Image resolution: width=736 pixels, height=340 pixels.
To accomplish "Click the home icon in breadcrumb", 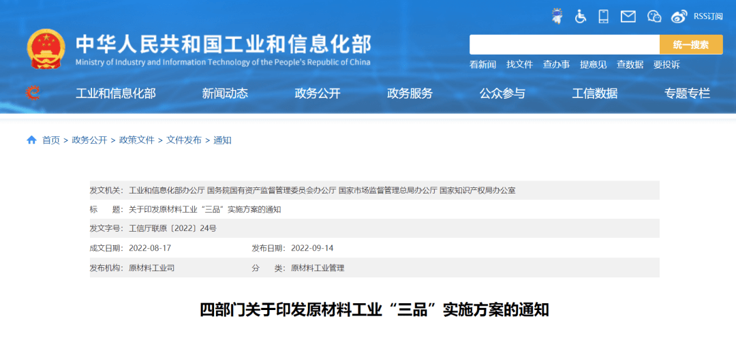I will tap(31, 140).
